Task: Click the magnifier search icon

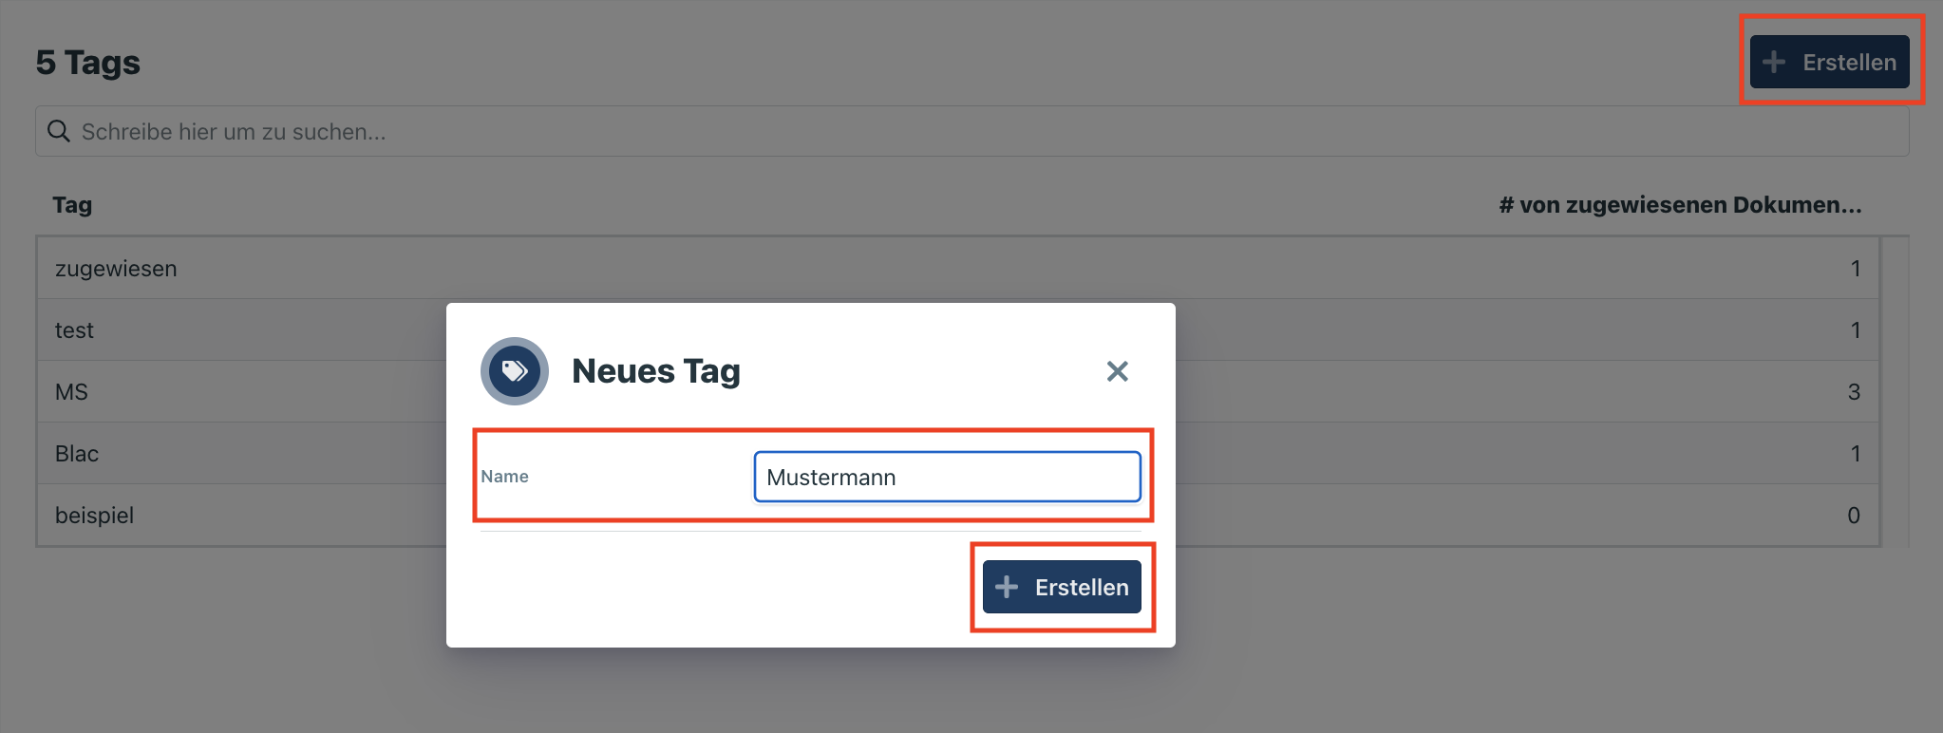Action: 59,131
